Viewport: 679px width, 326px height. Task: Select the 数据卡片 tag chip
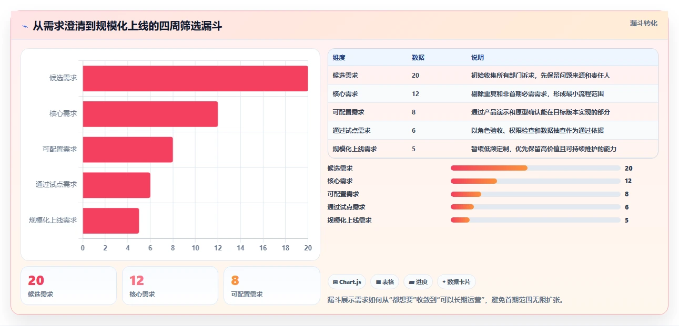coord(456,282)
